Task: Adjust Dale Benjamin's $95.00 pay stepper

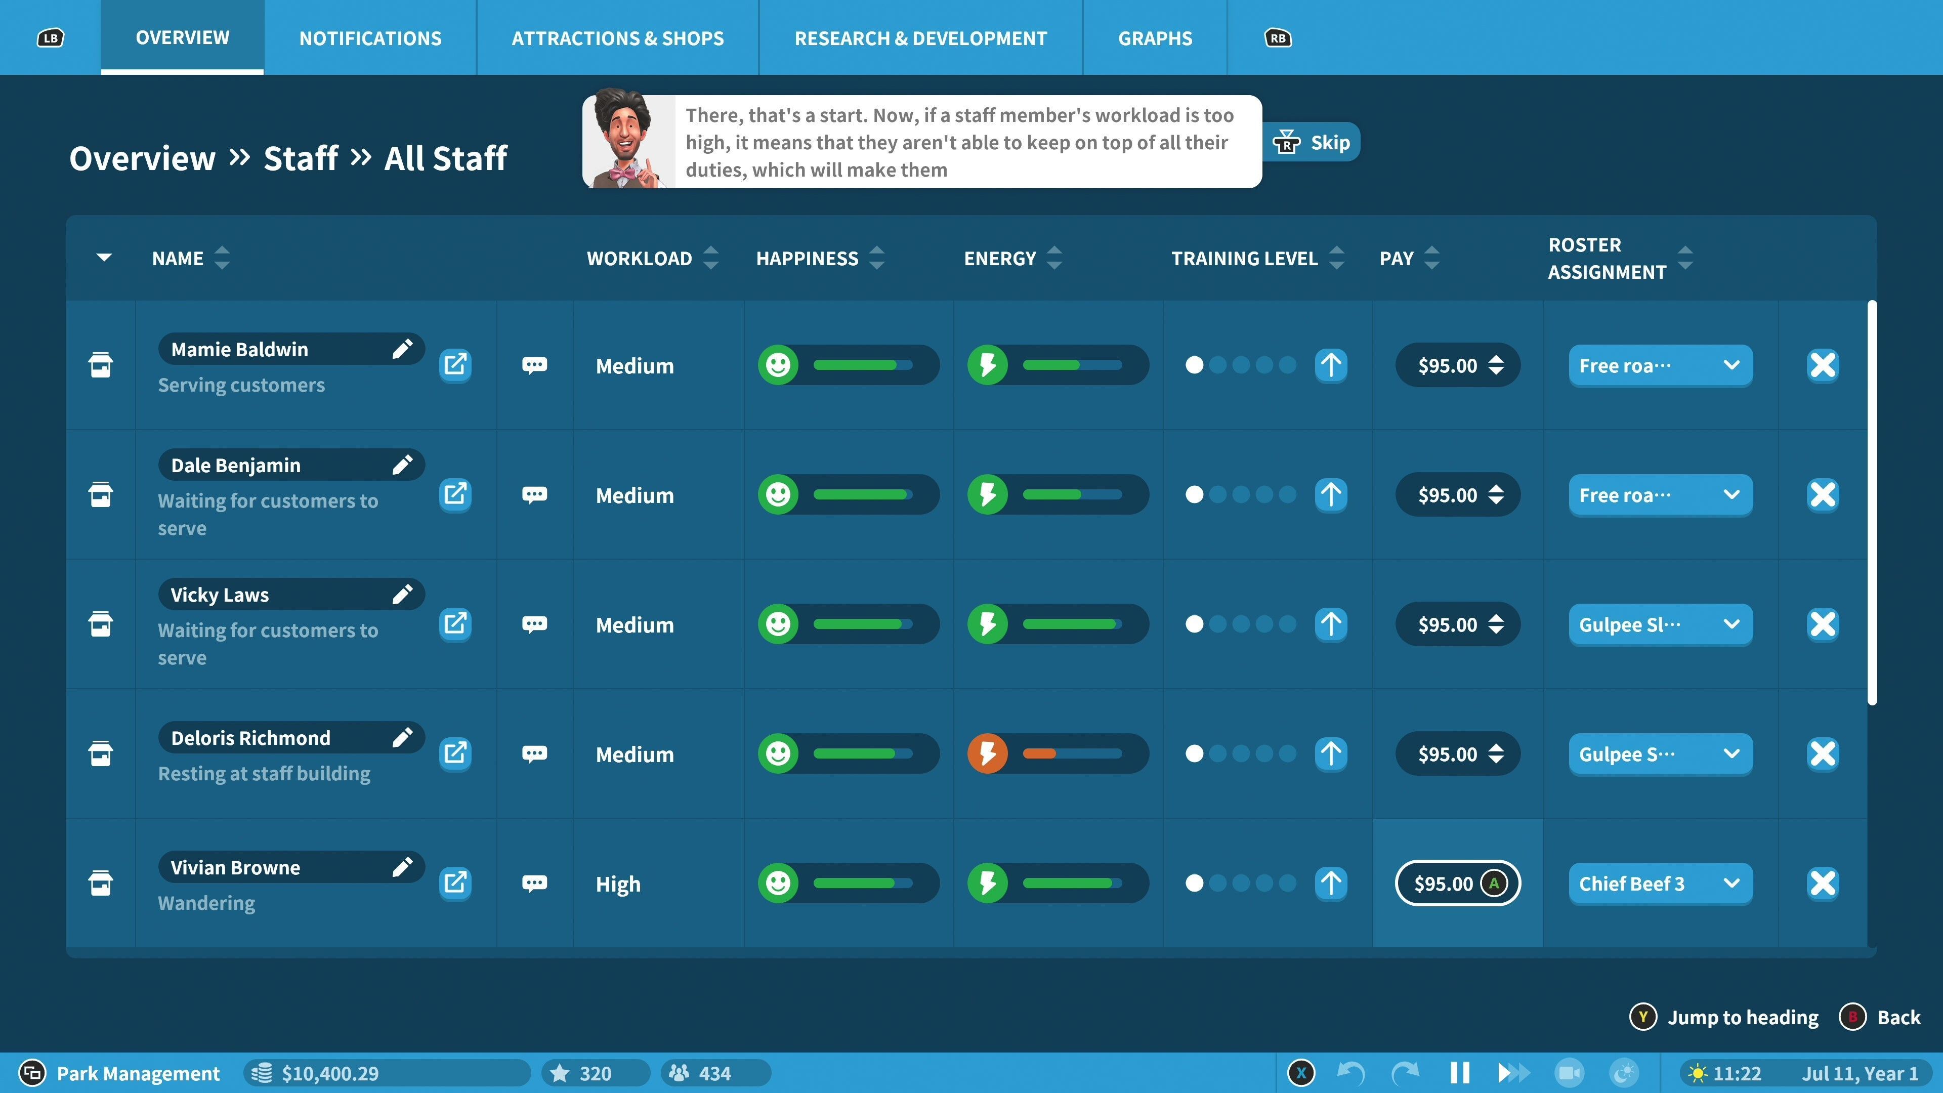Action: click(1496, 495)
